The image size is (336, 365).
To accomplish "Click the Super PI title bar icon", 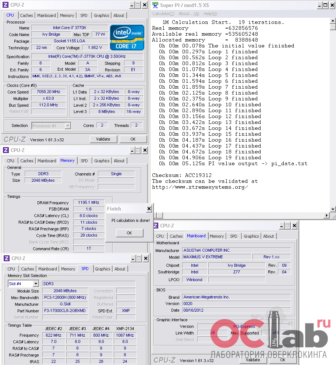I will [x=155, y=5].
